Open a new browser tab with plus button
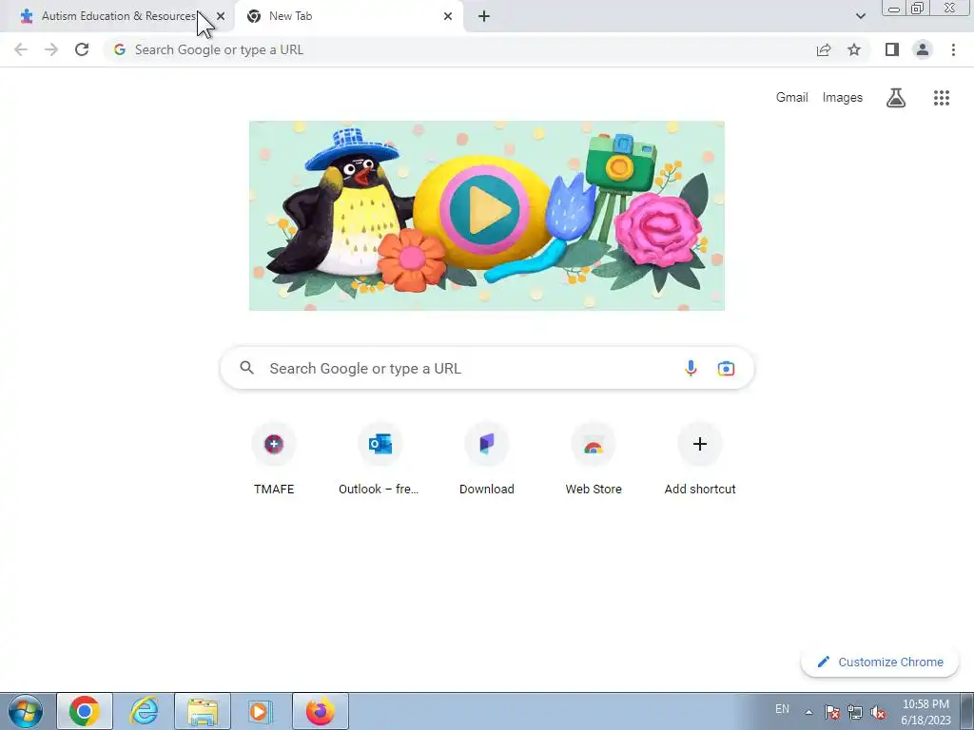Viewport: 974px width, 730px height. point(484,16)
